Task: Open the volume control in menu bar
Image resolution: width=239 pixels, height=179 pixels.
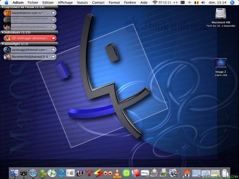Action: (x=203, y=3)
